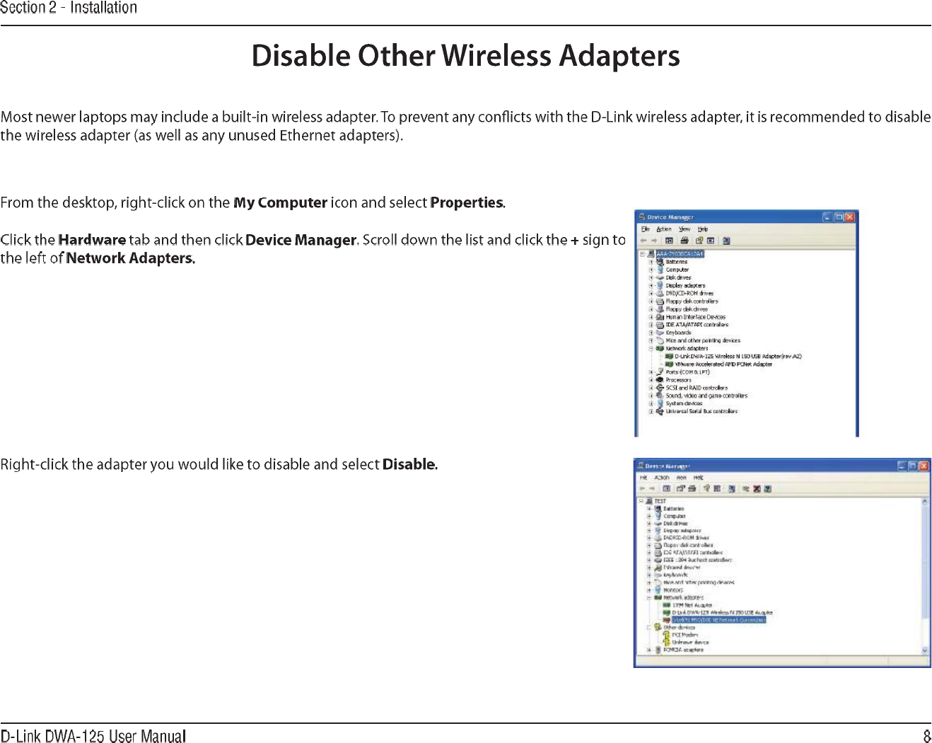Image resolution: width=932 pixels, height=743 pixels.
Task: Select Floppy disk drives in top Device Manager
Action: 687,309
